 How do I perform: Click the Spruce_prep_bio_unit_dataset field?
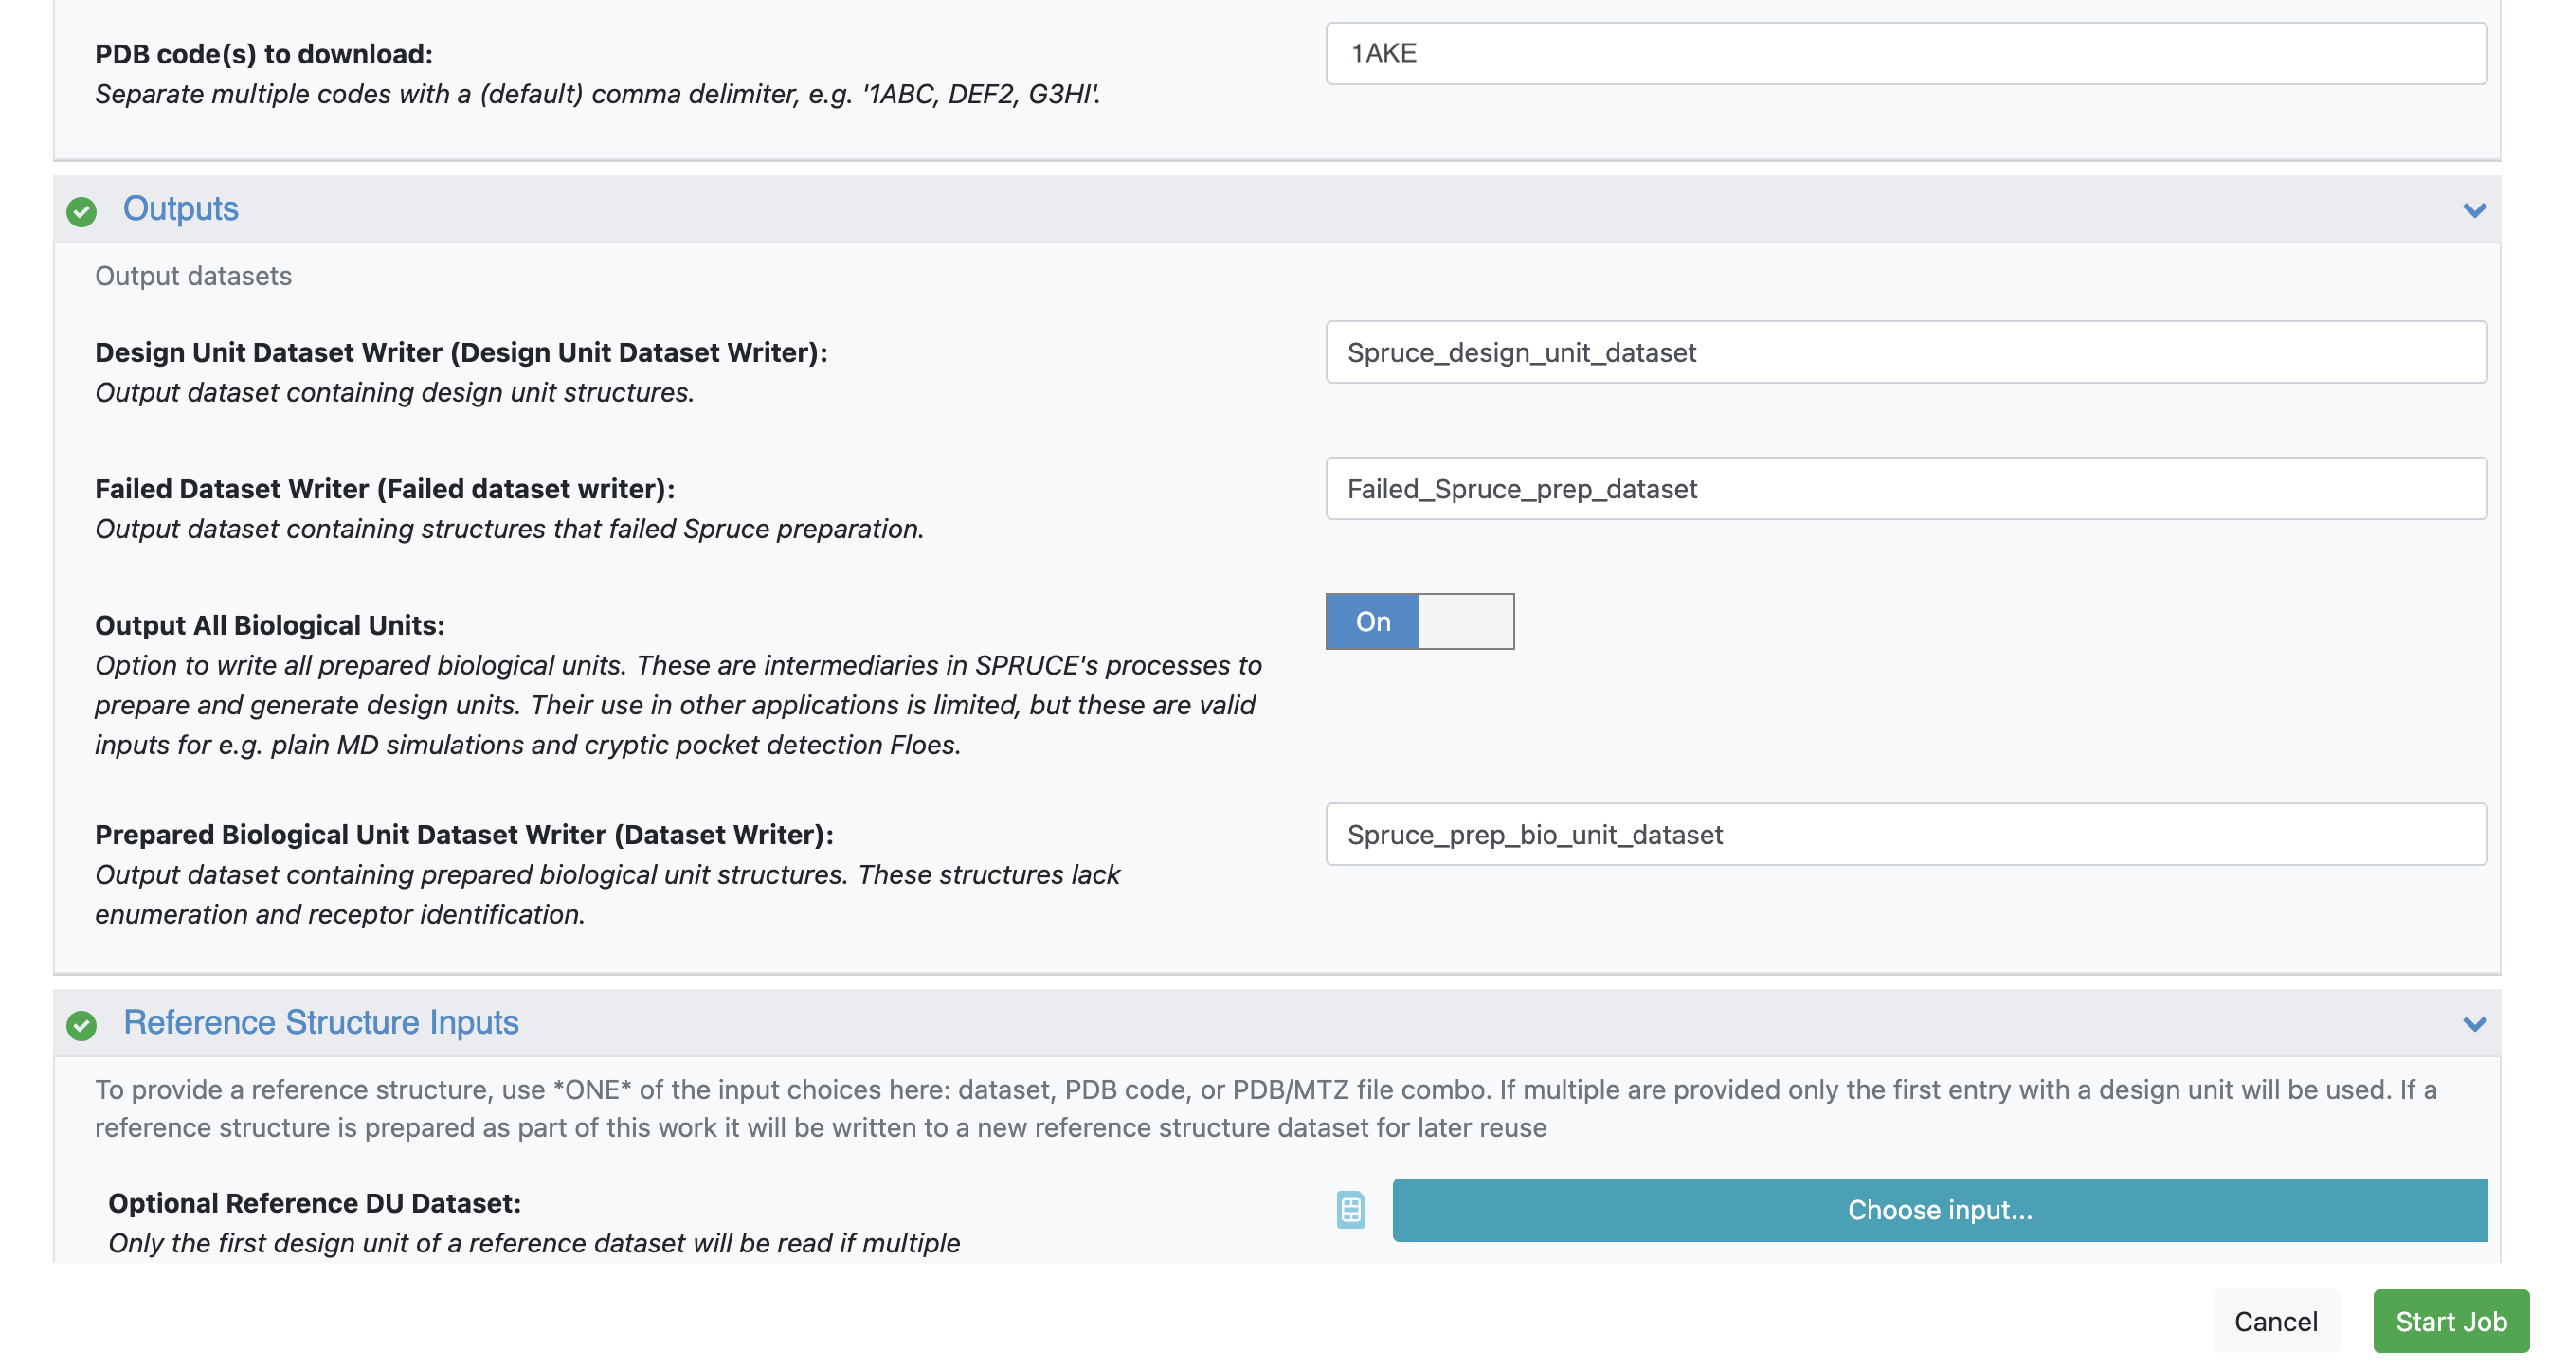pyautogui.click(x=1905, y=835)
